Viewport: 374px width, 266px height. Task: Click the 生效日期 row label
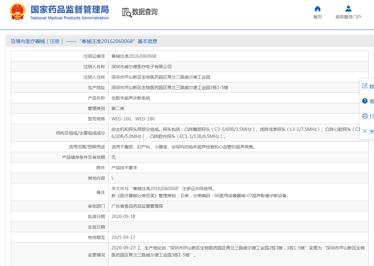point(96,227)
